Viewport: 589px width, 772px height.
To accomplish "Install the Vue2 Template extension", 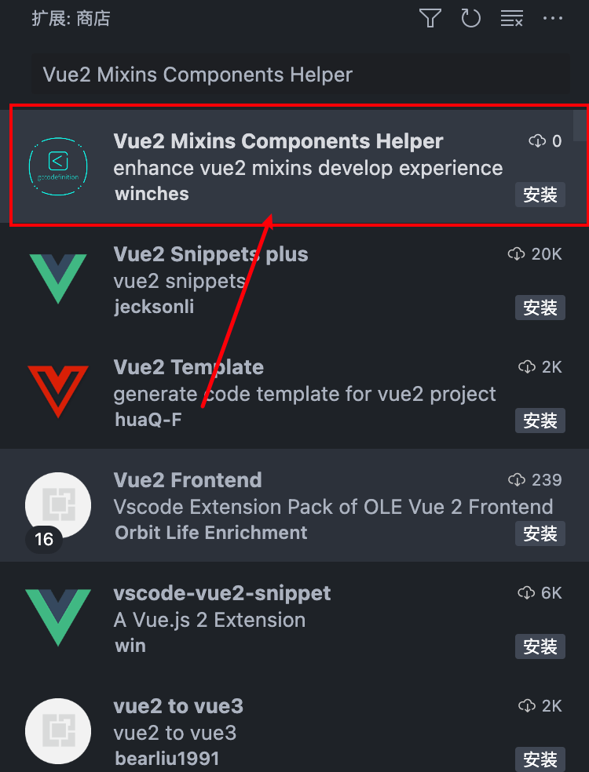I will [540, 421].
